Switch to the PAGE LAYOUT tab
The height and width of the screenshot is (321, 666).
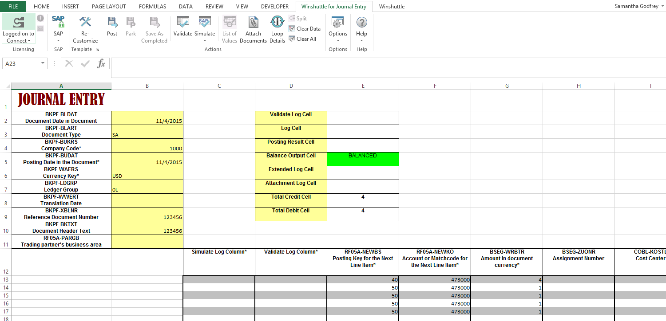109,7
